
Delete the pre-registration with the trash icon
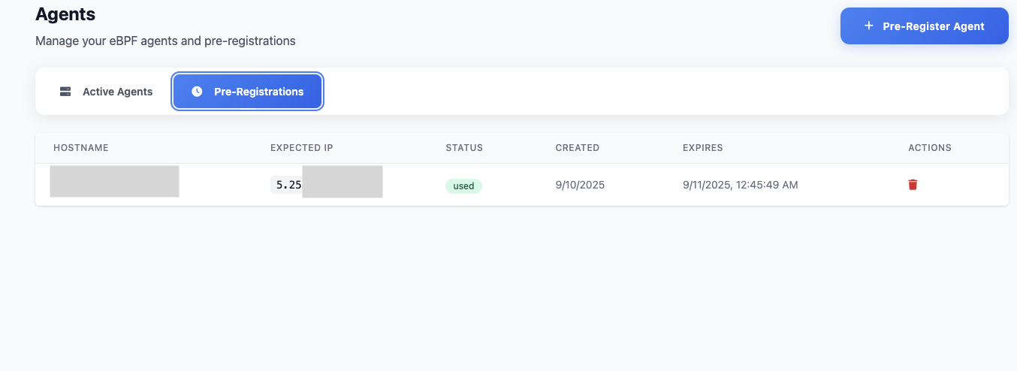[913, 185]
